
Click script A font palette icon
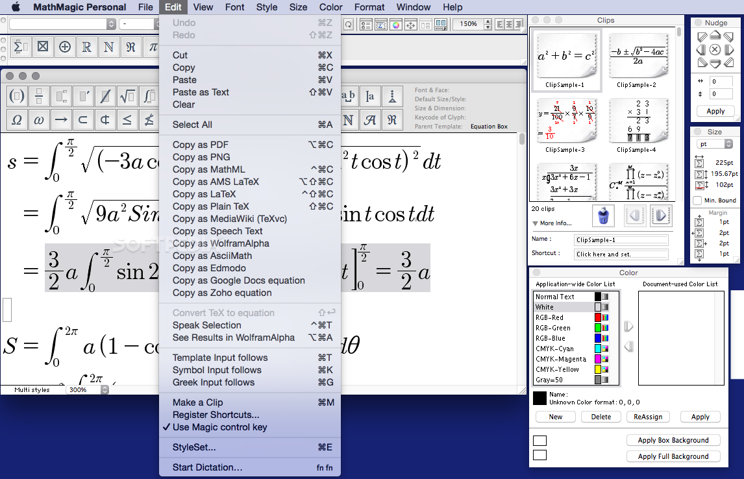click(x=369, y=119)
